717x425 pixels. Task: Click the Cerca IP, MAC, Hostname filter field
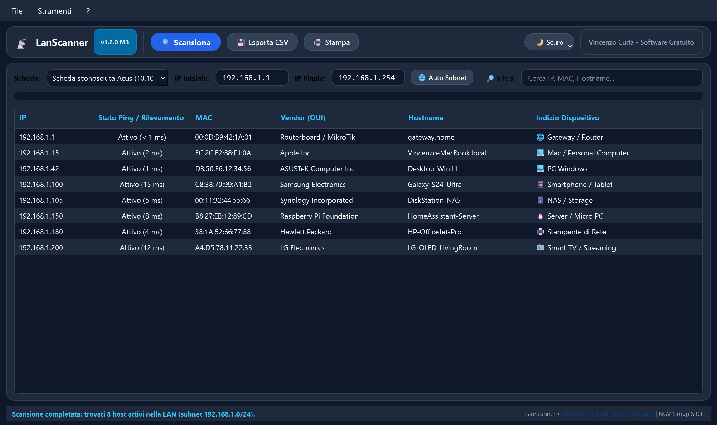(612, 78)
